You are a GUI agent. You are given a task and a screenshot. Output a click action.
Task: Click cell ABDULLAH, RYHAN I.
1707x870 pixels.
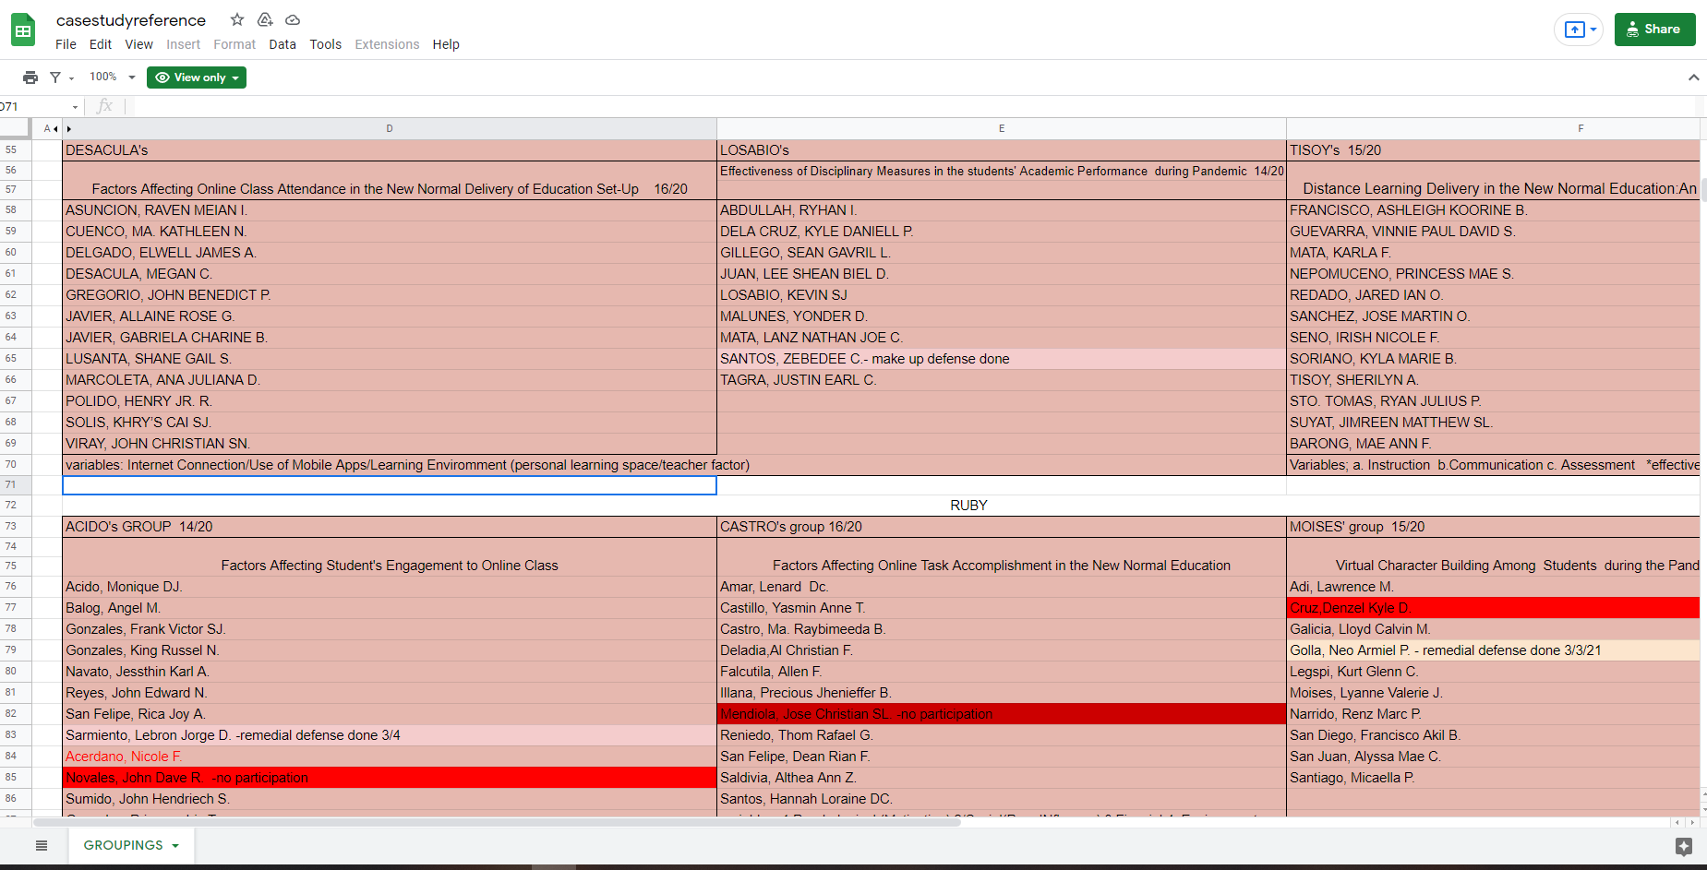1002,210
